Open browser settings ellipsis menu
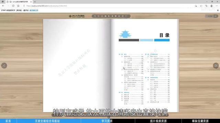The height and width of the screenshot is (123, 220). pos(217,6)
